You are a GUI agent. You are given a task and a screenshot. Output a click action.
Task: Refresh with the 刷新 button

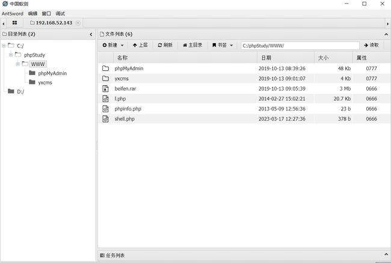165,45
